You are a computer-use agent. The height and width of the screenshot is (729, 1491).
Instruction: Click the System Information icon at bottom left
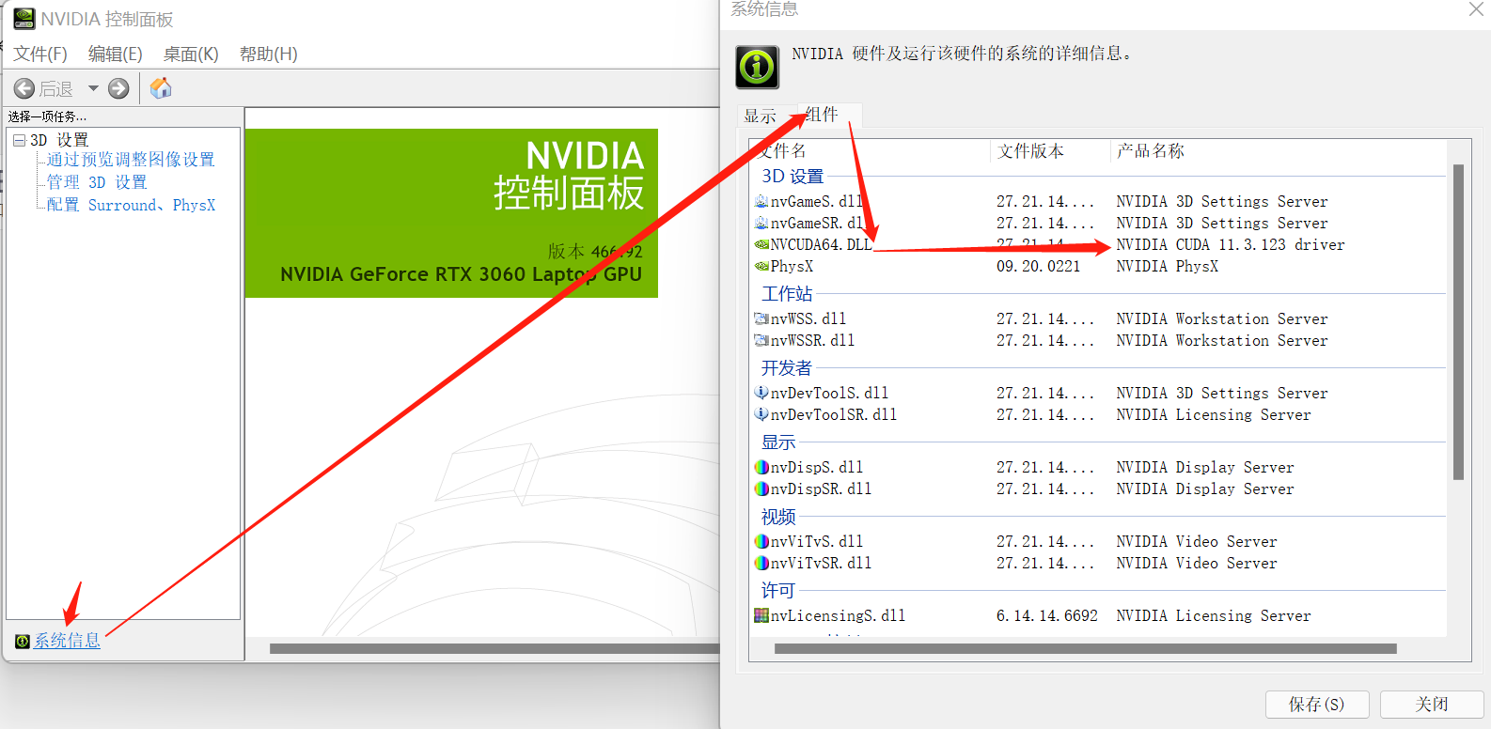(23, 641)
